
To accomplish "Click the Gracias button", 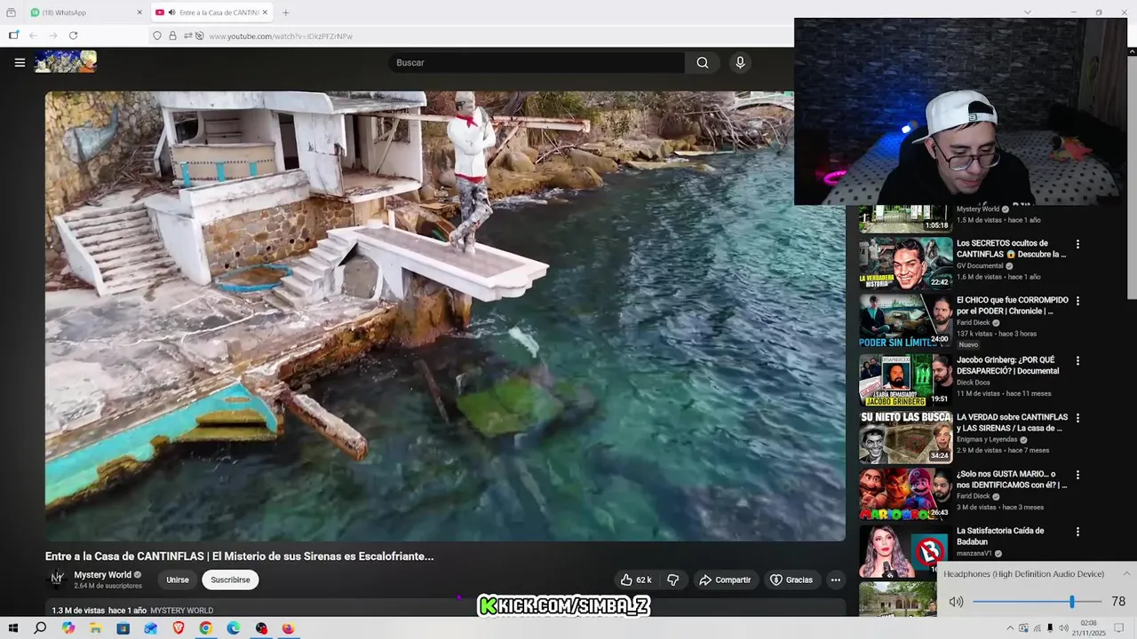I will pyautogui.click(x=791, y=580).
